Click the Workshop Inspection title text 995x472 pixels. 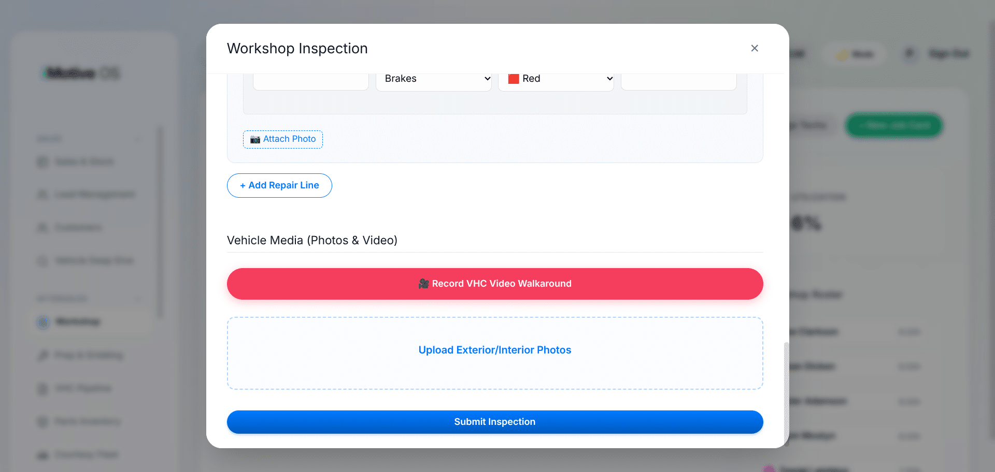click(297, 48)
